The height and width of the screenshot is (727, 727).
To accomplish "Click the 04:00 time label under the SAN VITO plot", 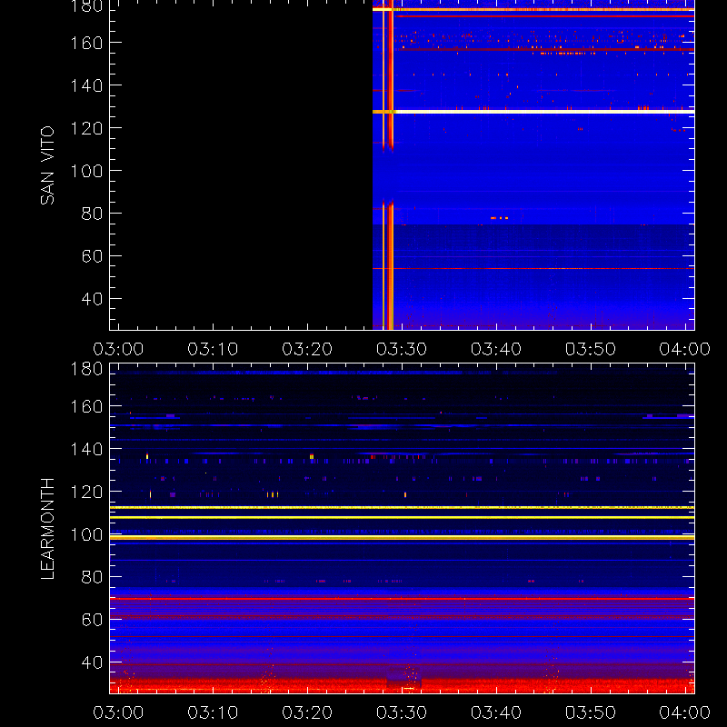I will [685, 349].
